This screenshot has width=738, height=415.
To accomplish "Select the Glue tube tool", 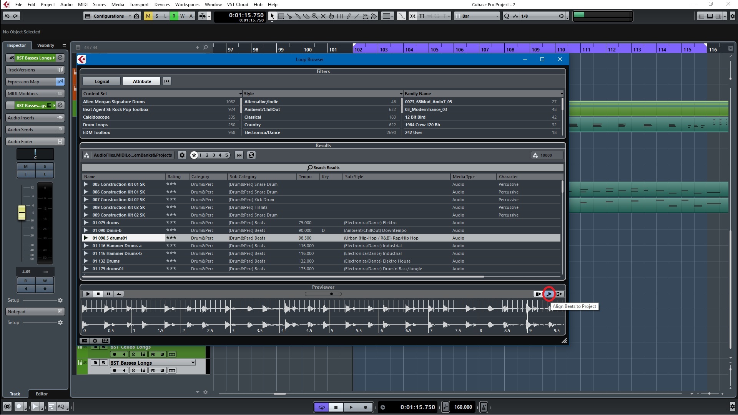I will click(x=298, y=16).
